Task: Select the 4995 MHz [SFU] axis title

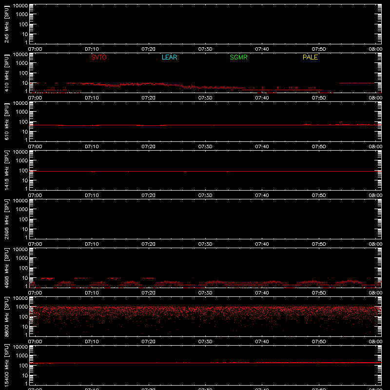Action: coord(7,268)
